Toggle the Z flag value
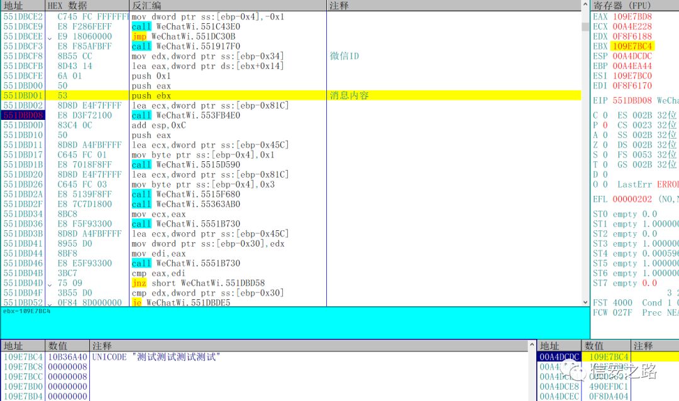 (605, 145)
